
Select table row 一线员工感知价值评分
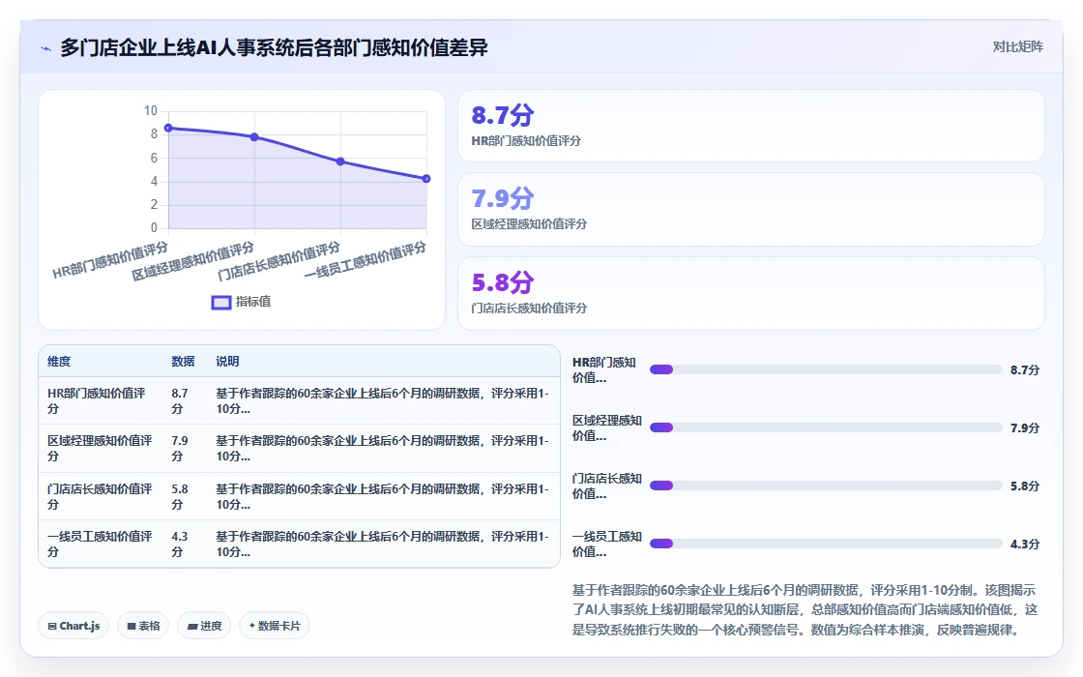tap(299, 544)
